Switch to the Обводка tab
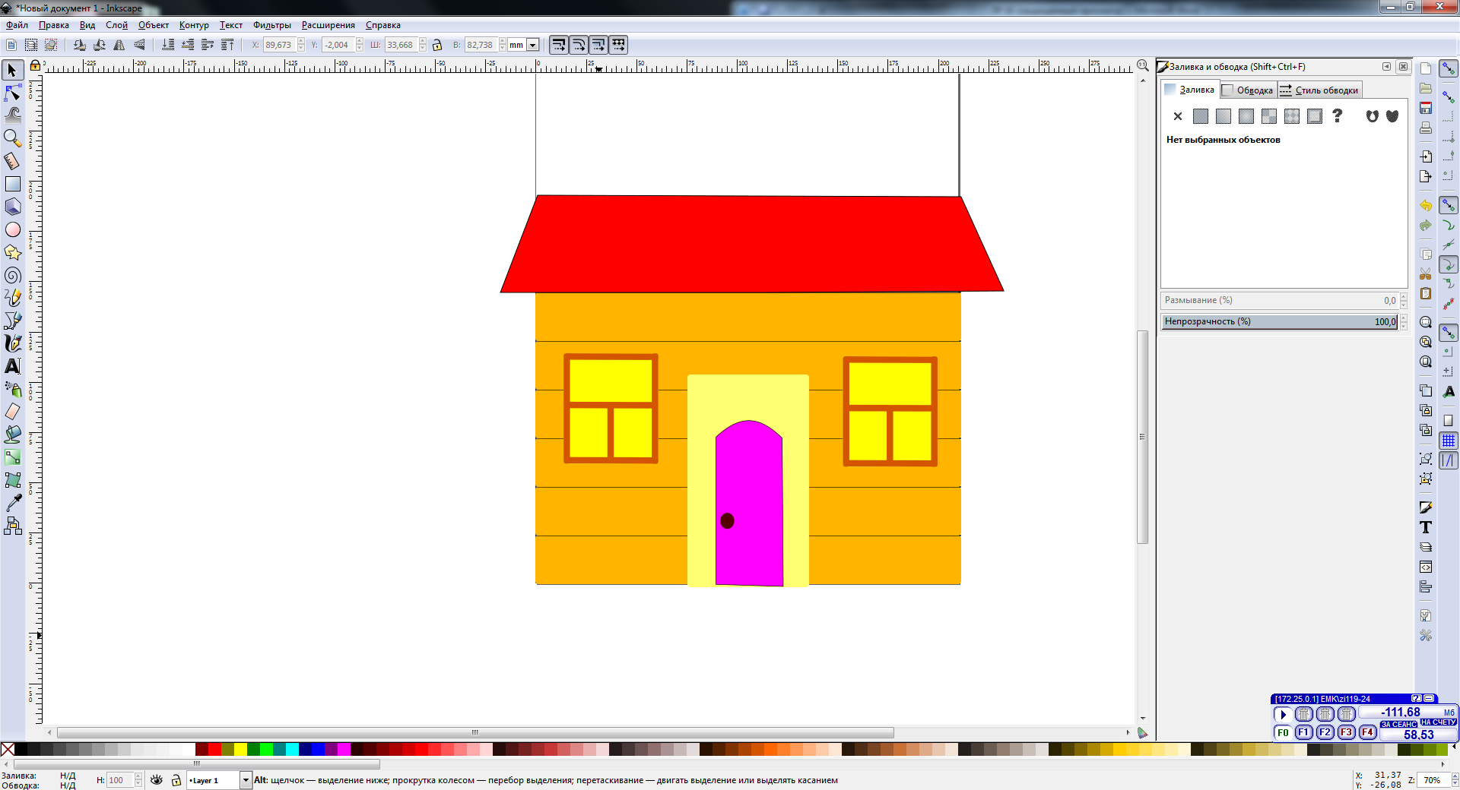Viewport: 1460px width, 790px height. (x=1249, y=90)
